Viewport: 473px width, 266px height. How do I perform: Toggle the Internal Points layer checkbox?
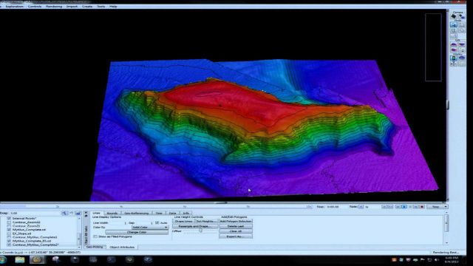pyautogui.click(x=9, y=219)
